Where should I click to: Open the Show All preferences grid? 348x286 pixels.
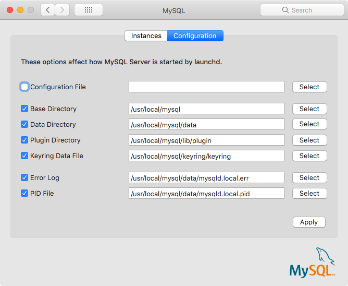[89, 10]
